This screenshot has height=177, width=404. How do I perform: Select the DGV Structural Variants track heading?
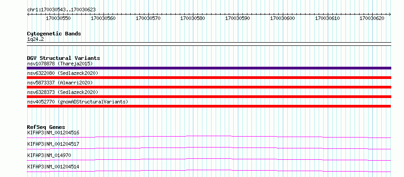pos(64,58)
